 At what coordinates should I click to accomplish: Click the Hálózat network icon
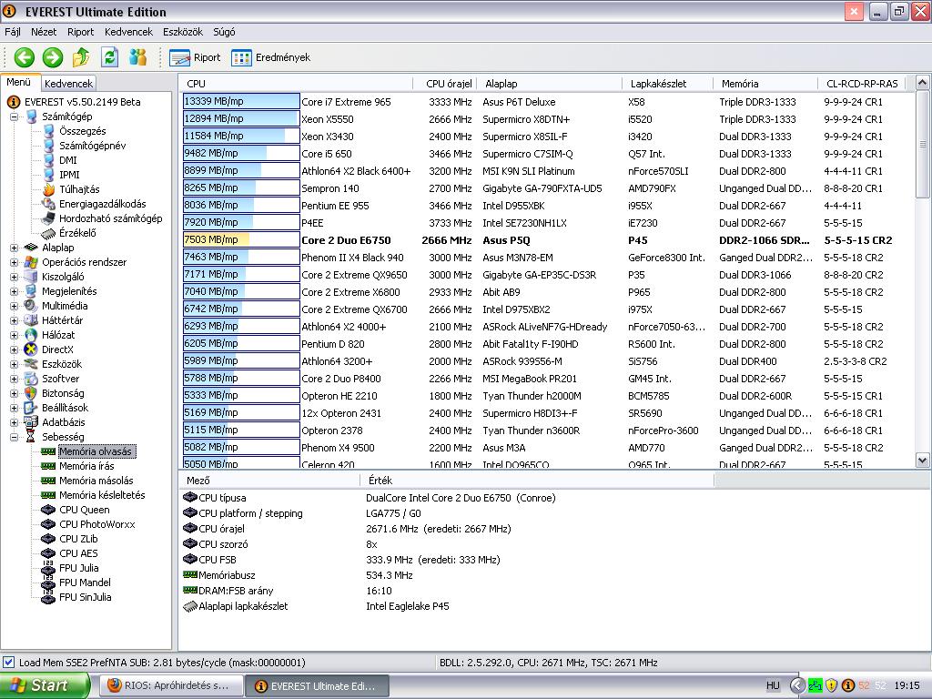pos(31,335)
